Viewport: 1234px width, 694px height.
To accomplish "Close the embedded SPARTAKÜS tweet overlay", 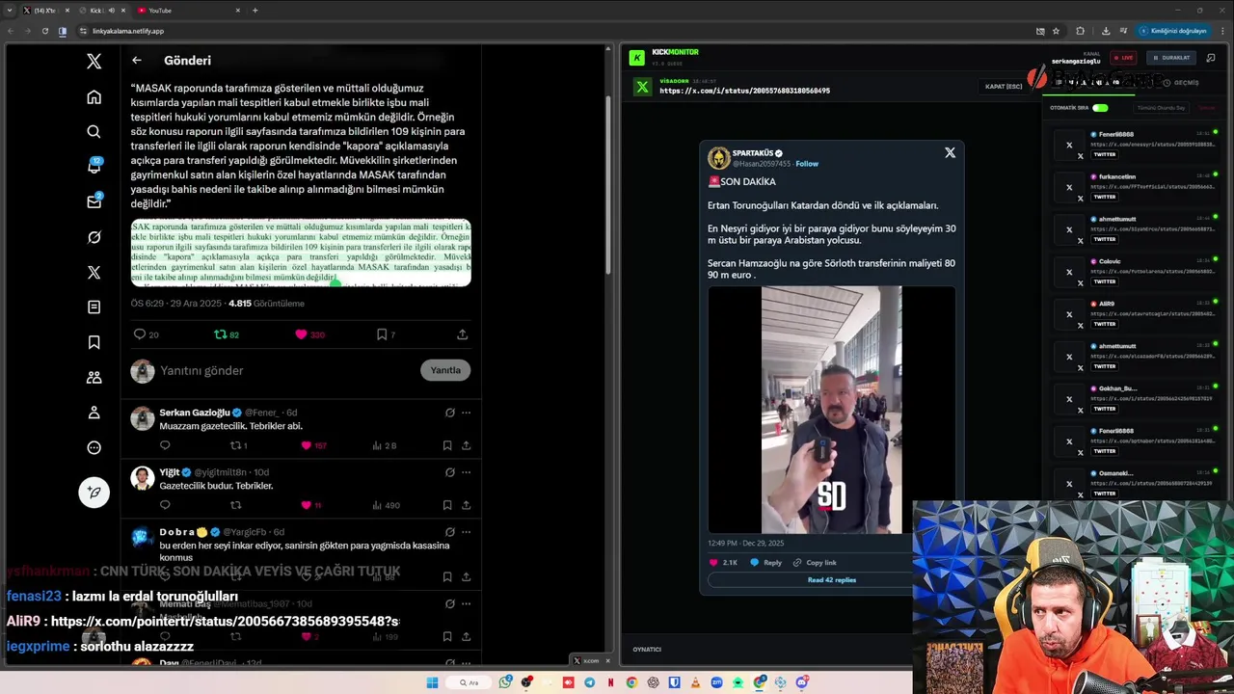I will tap(950, 152).
